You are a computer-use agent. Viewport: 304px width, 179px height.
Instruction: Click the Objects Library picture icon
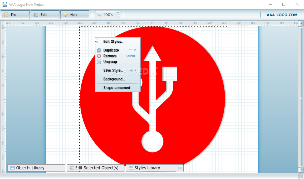(x=13, y=168)
